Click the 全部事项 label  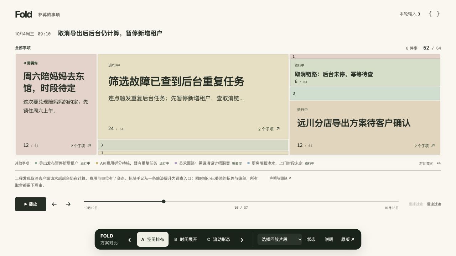click(x=23, y=48)
